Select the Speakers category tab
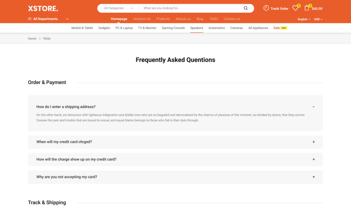Image resolution: width=351 pixels, height=206 pixels. click(197, 28)
